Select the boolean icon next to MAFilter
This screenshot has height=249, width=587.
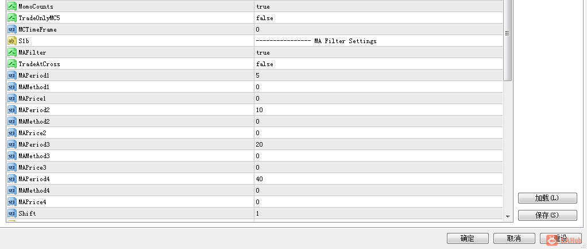(12, 52)
